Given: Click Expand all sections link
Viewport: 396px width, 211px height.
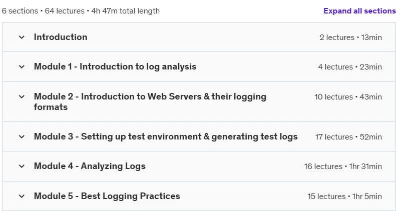Looking at the screenshot, I should coord(359,11).
